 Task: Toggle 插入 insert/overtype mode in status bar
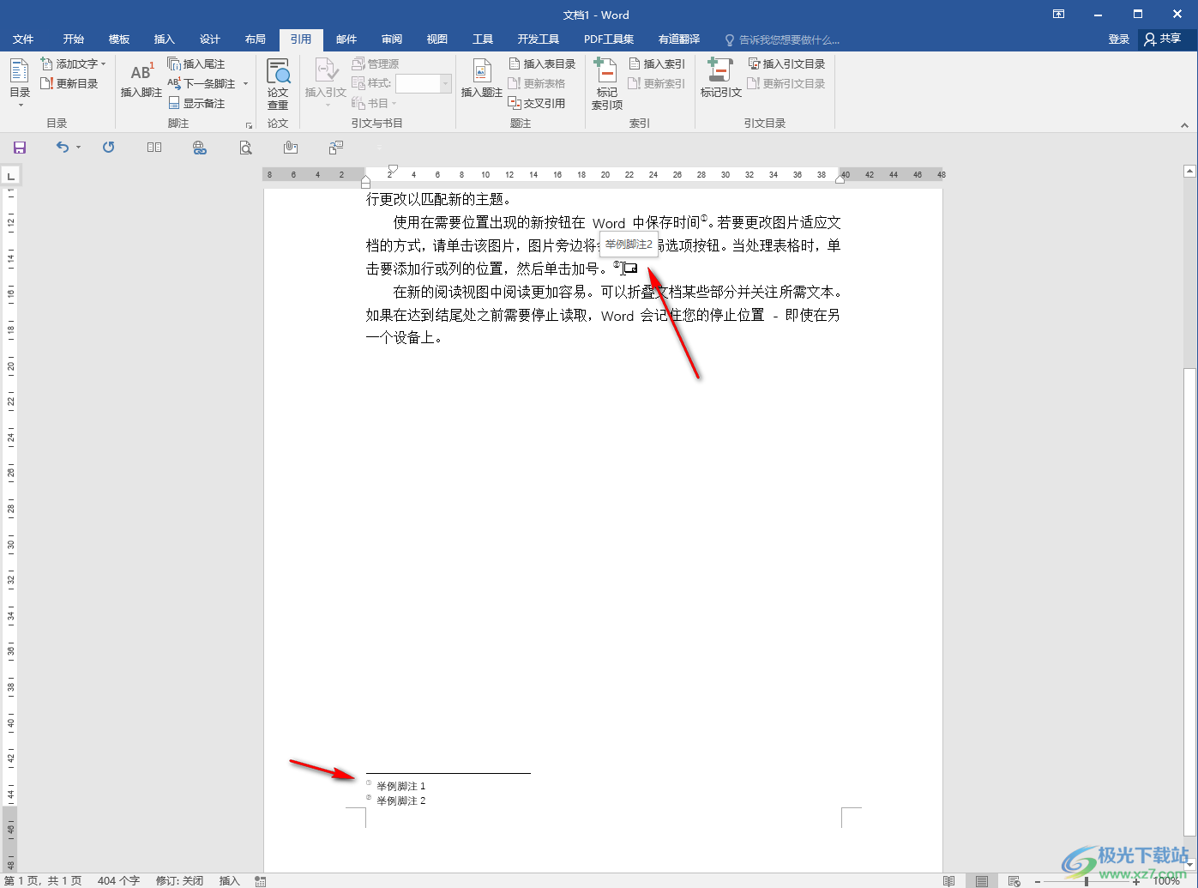[x=230, y=881]
